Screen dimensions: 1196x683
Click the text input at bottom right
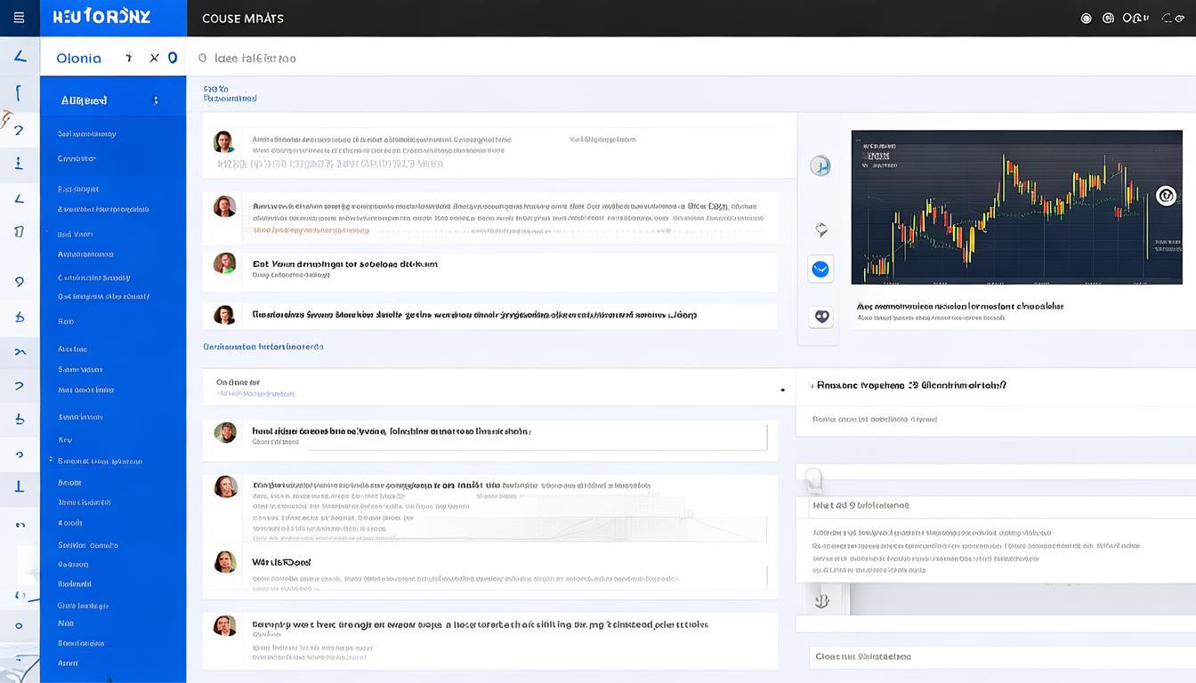click(997, 656)
